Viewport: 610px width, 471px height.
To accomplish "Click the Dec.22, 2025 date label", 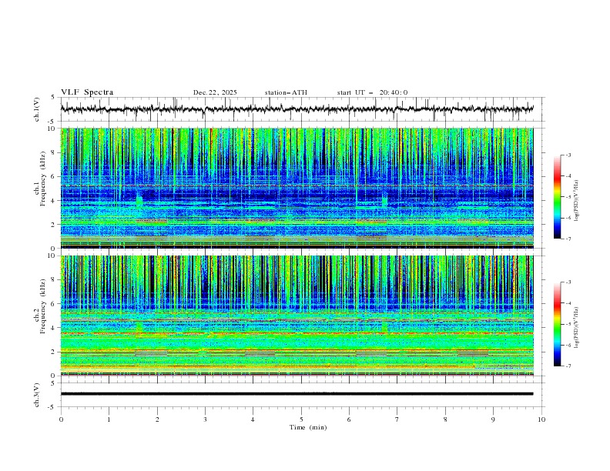I will 215,92.
